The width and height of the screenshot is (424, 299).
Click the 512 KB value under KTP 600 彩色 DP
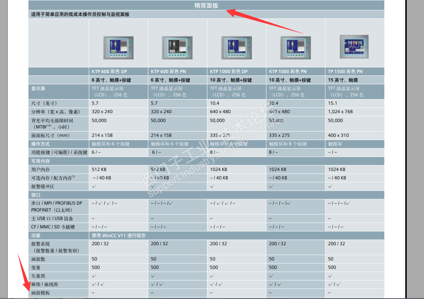coord(99,169)
